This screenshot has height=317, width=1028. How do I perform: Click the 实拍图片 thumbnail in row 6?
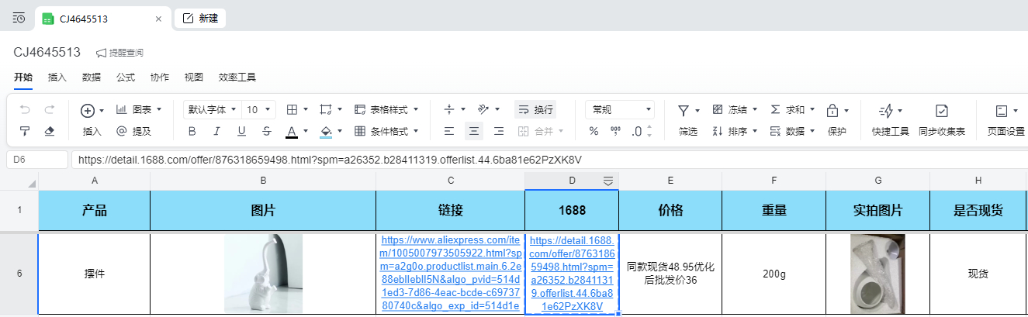[877, 274]
